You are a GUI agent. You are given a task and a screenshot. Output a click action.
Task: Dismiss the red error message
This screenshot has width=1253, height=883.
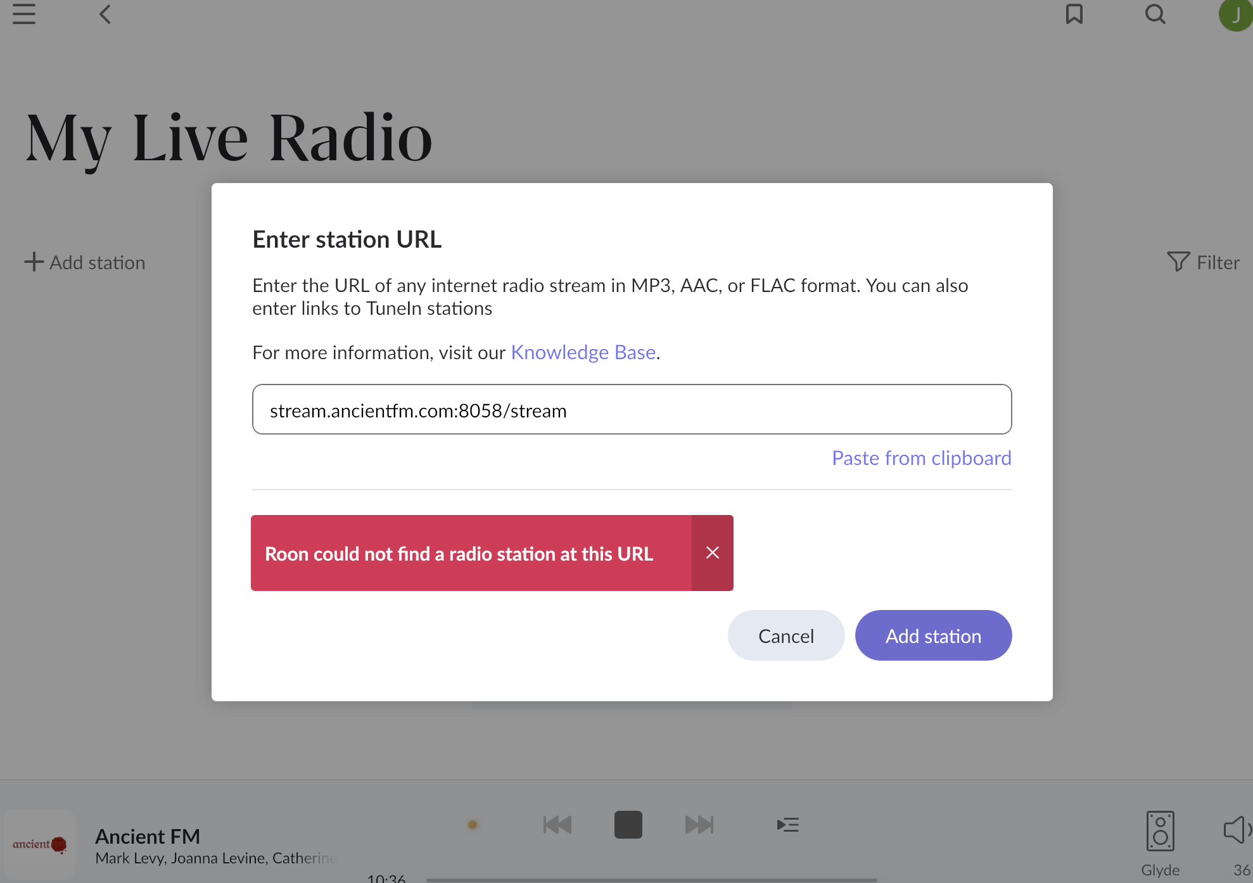click(713, 553)
